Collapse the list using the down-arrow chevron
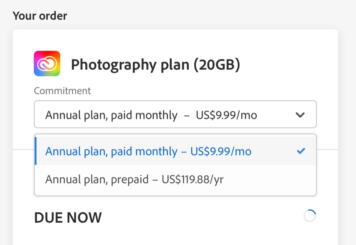 point(300,115)
